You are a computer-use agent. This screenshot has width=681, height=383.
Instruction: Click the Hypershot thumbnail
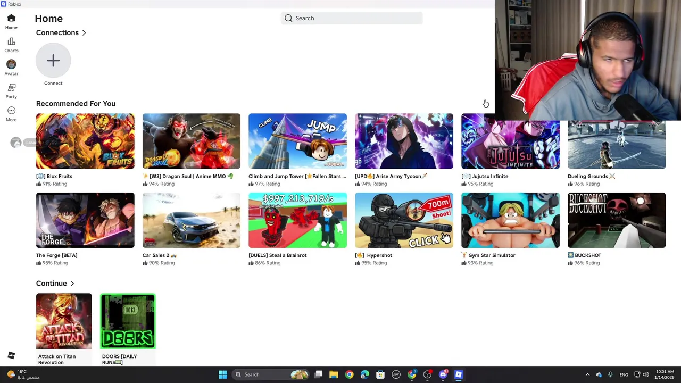[x=404, y=220]
